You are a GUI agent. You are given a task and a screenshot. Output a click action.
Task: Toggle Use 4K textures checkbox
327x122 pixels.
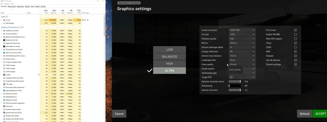[296, 60]
